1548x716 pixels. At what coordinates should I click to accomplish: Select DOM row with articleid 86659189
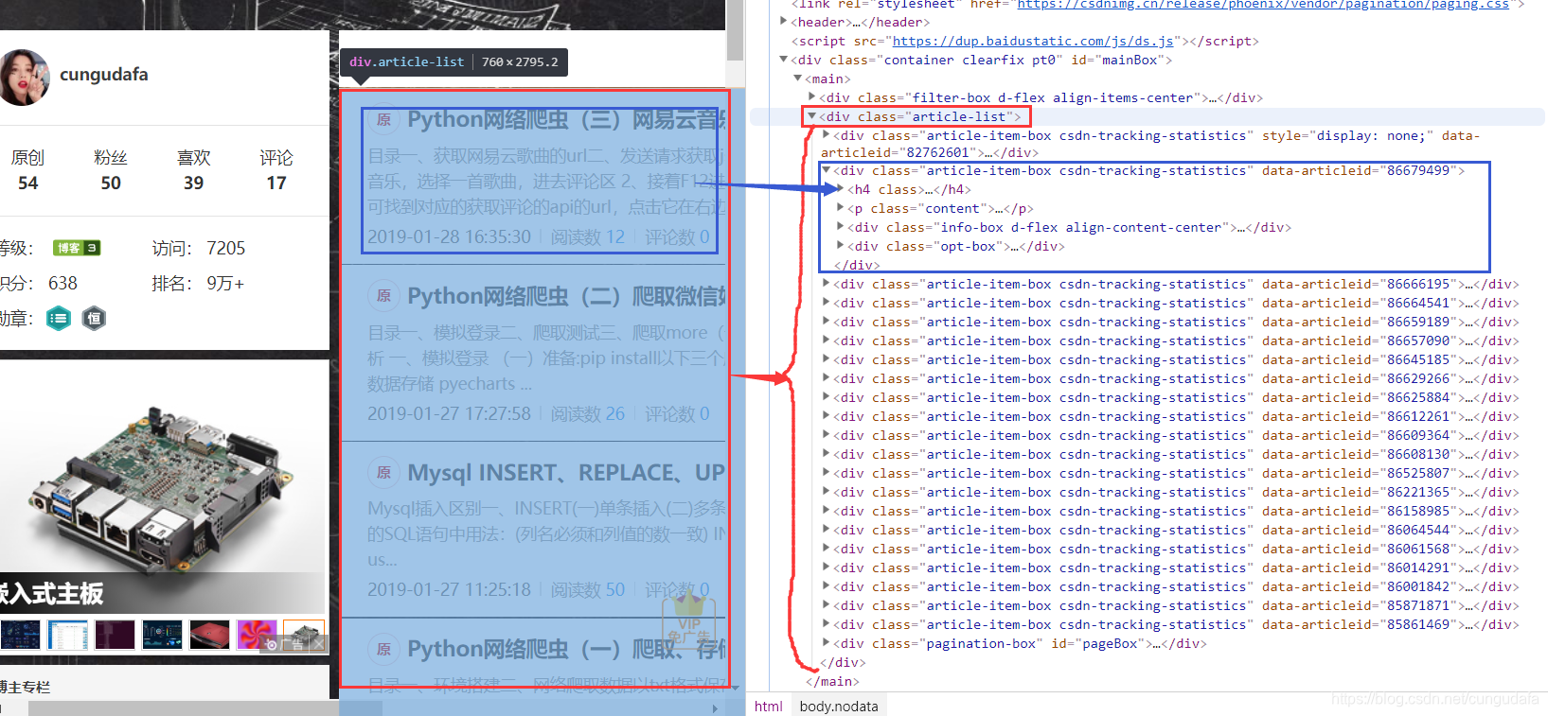pyautogui.click(x=1176, y=322)
